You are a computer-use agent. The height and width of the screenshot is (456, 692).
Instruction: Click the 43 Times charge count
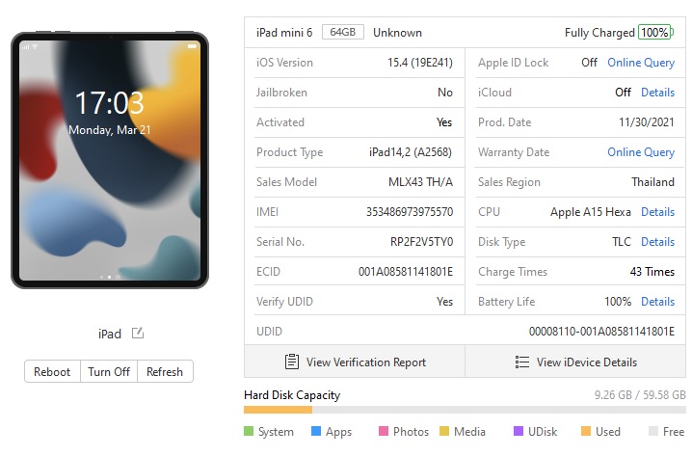tap(652, 272)
